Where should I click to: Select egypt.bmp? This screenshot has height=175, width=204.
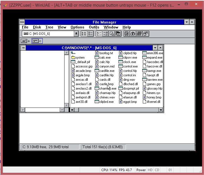[x=128, y=101]
